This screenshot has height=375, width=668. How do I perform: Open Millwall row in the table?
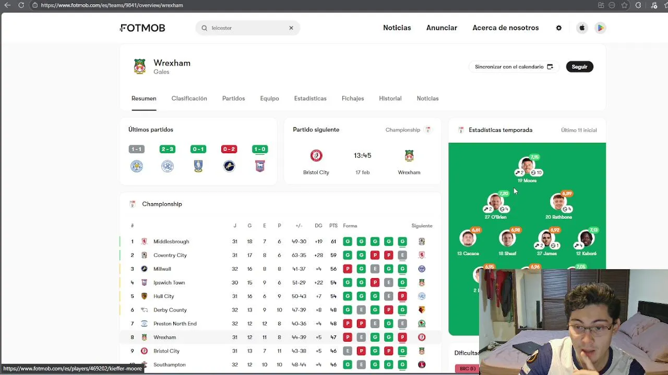pos(281,269)
